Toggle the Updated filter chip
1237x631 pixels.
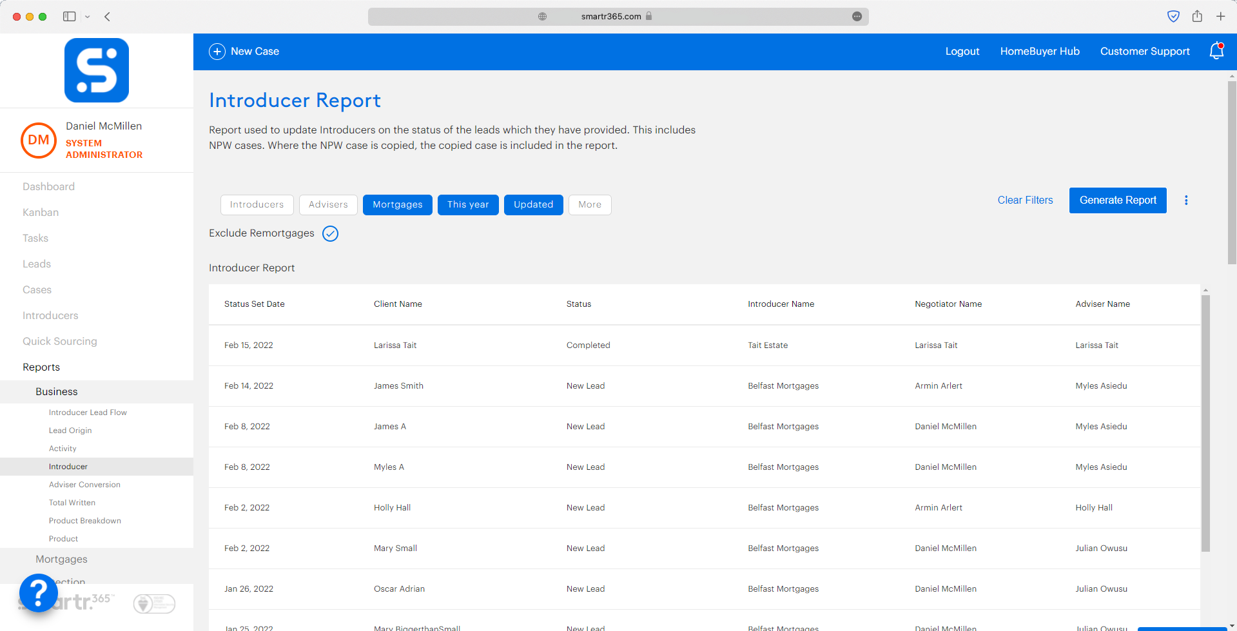click(534, 205)
